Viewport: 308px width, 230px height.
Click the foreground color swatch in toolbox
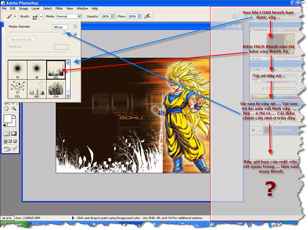pyautogui.click(x=7, y=119)
